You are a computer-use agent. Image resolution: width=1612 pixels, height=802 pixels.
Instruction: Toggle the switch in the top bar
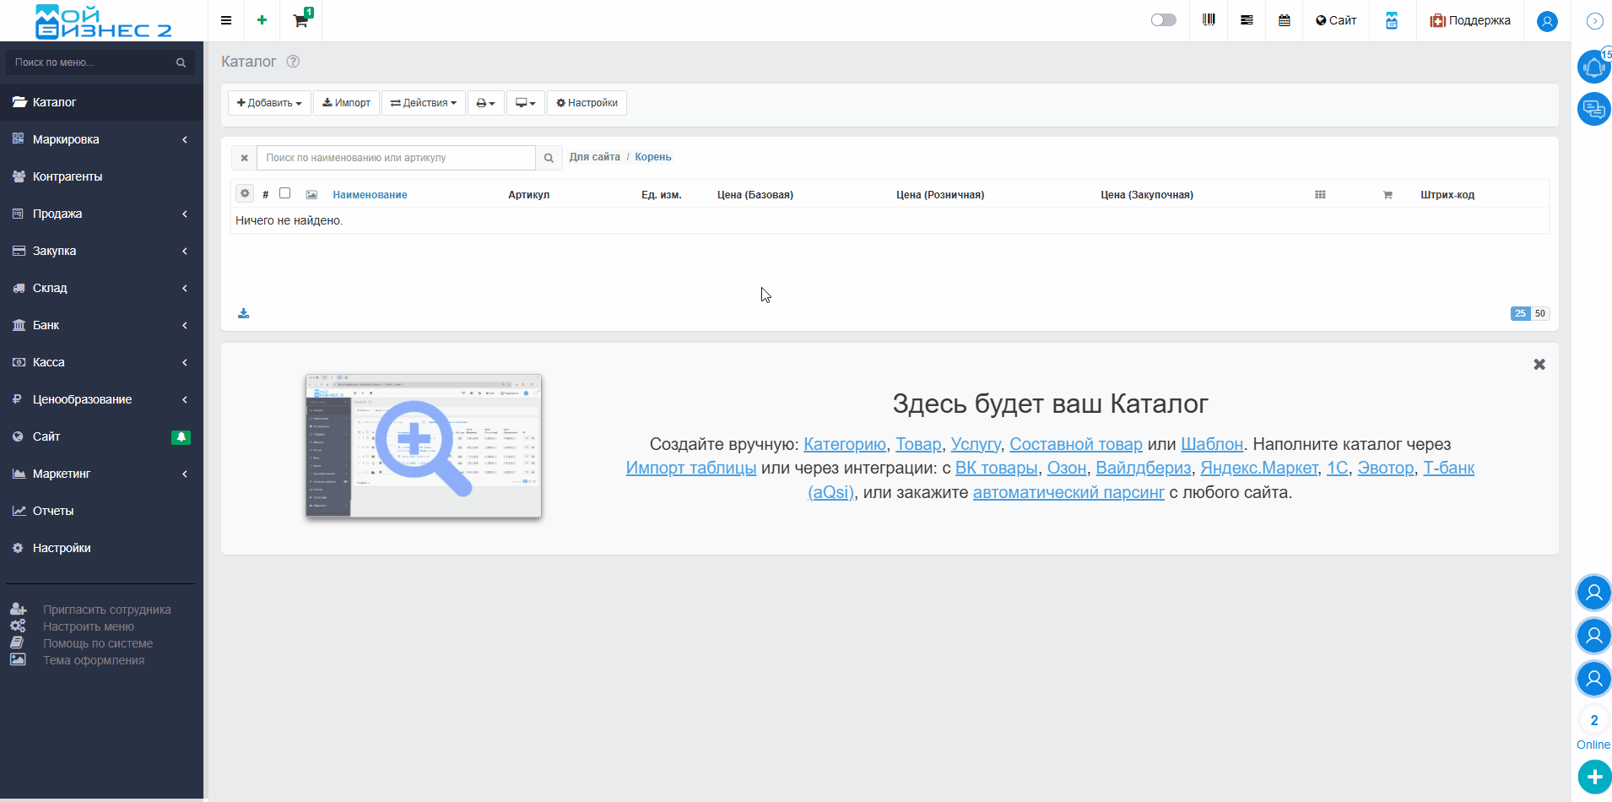1163,20
